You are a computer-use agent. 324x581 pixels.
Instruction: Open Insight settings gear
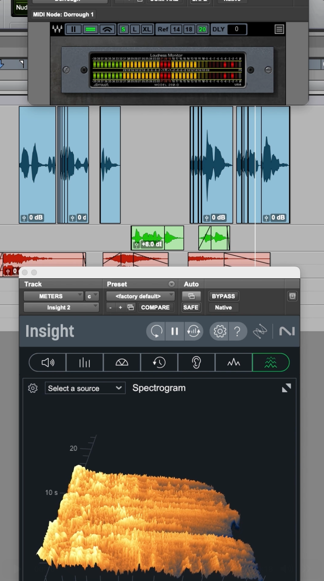click(220, 331)
